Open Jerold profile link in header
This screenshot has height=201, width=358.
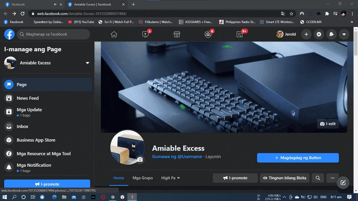pyautogui.click(x=286, y=34)
